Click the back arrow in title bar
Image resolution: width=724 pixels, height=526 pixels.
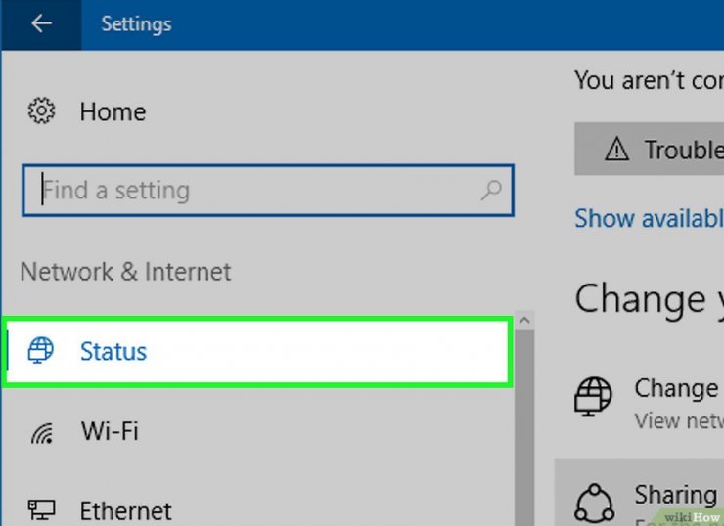pyautogui.click(x=41, y=24)
